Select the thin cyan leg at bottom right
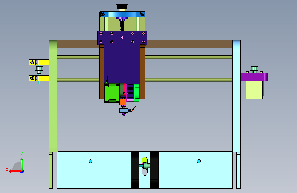Viewport: 297px width, 193px height. point(238,170)
